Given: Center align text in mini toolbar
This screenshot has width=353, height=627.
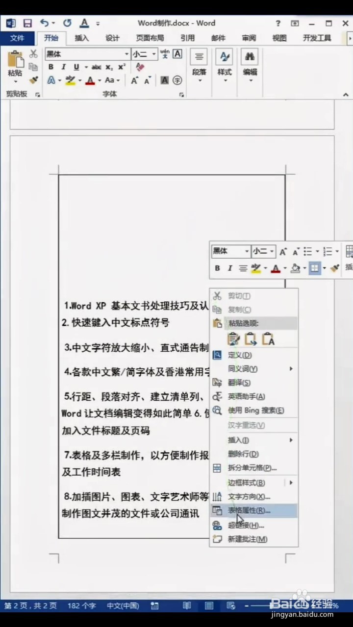Looking at the screenshot, I should point(243,268).
